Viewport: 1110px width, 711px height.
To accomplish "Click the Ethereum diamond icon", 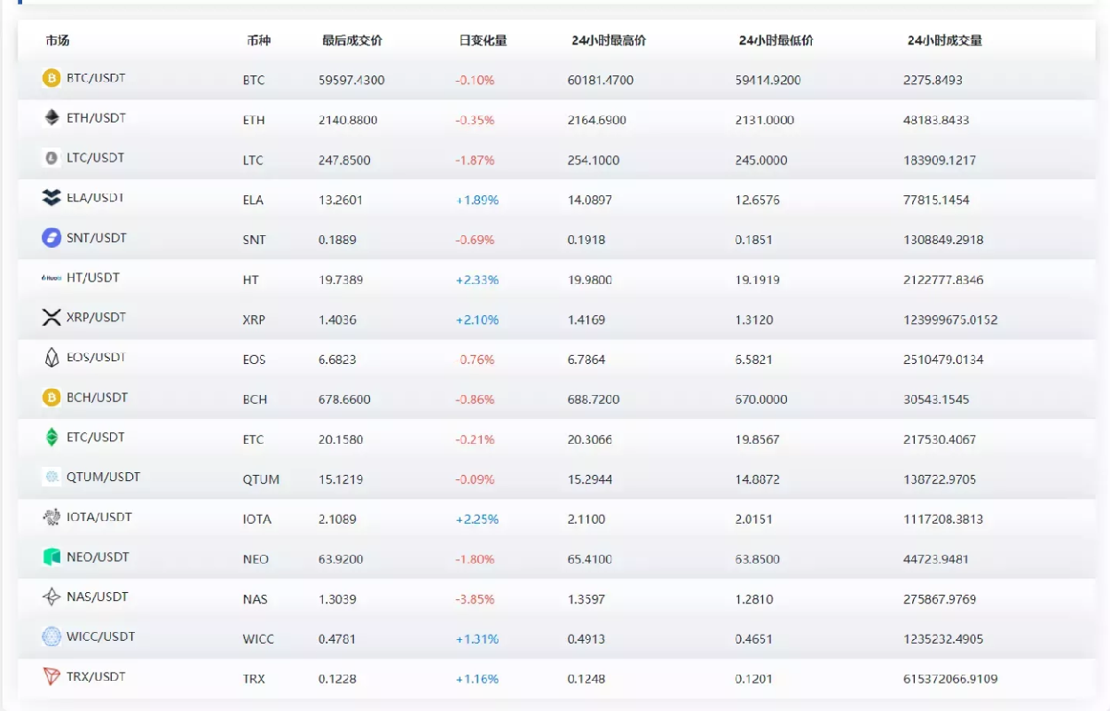I will coord(51,118).
